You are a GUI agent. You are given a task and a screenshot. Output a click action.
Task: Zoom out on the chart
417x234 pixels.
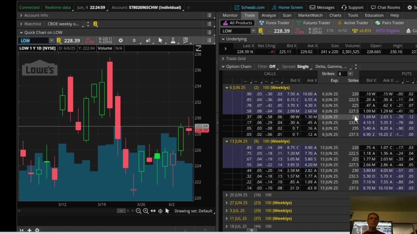point(138,211)
